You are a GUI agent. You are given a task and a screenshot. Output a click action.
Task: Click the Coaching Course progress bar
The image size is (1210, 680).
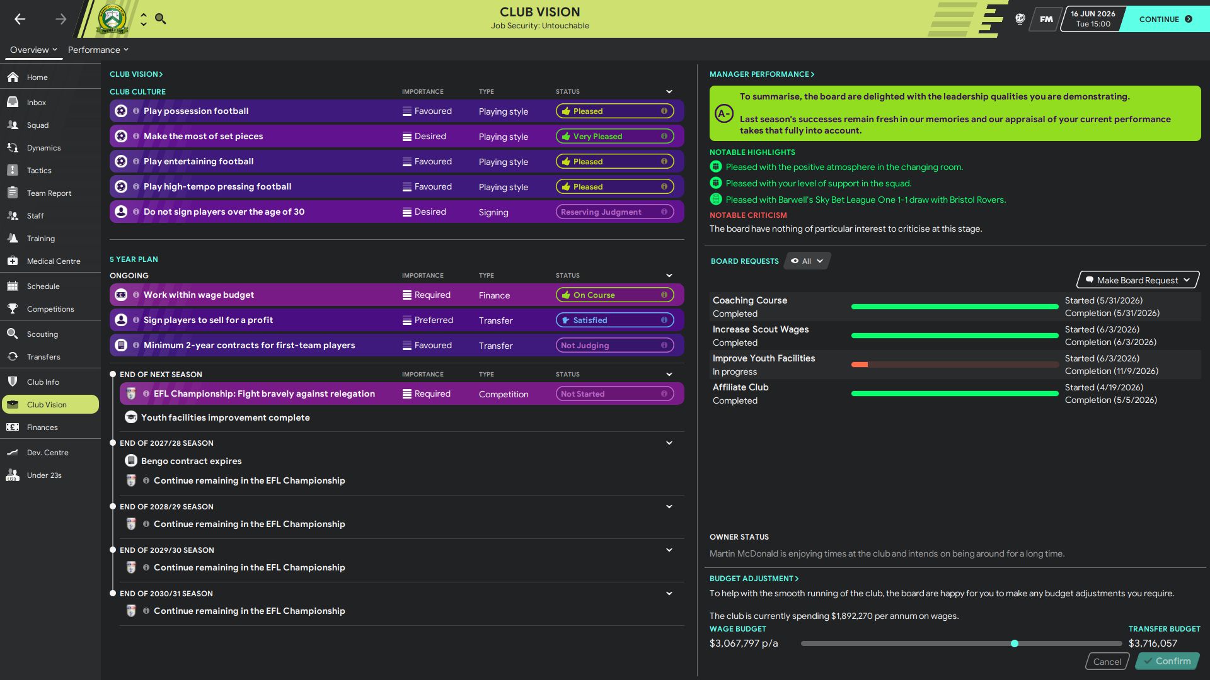[x=955, y=307]
